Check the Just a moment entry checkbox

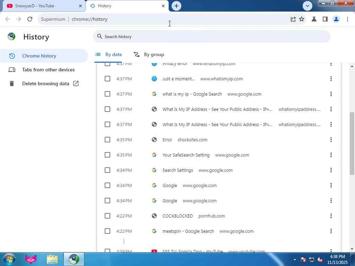tap(107, 79)
